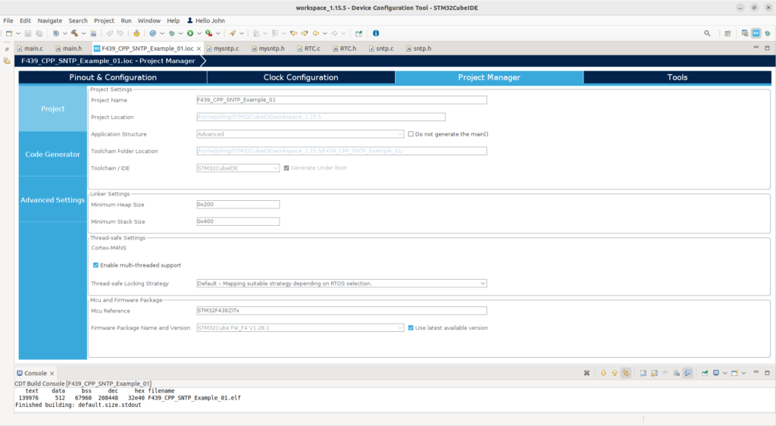Open the sntp.c editor tab
776x426 pixels.
click(x=381, y=49)
